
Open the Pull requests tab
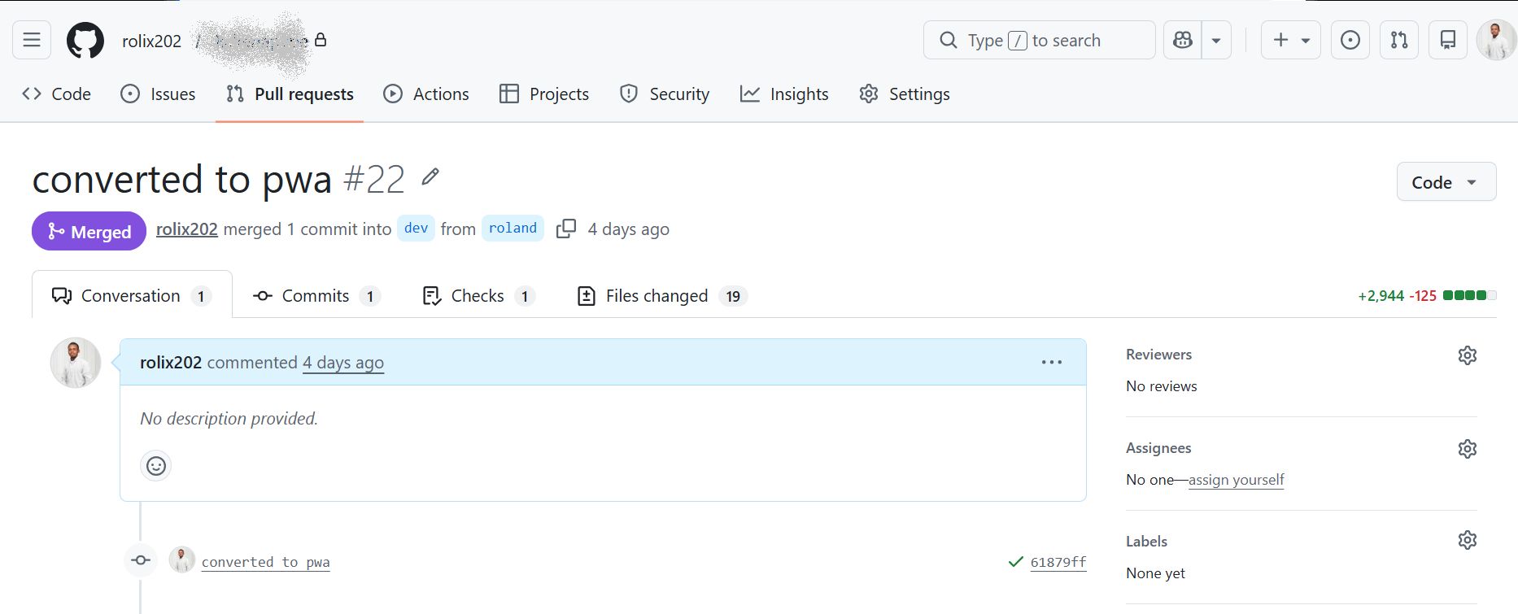[x=290, y=94]
